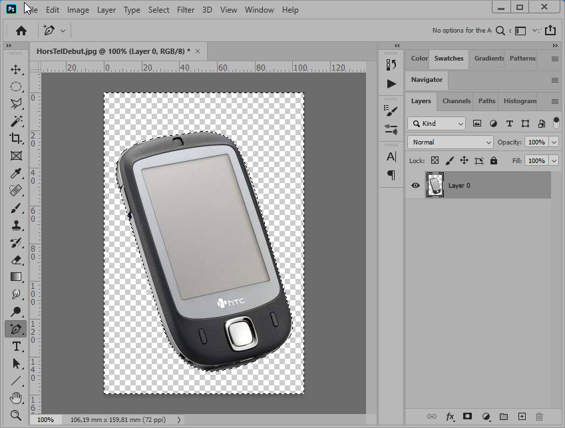This screenshot has height=428, width=565.
Task: Click the Search icon in options bar
Action: pos(500,31)
